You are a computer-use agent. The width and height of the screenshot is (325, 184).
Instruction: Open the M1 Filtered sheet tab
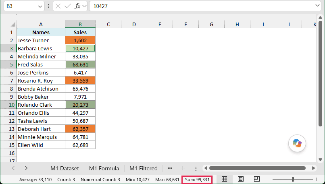click(144, 168)
